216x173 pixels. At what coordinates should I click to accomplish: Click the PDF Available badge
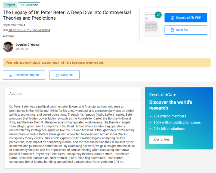[29, 5]
